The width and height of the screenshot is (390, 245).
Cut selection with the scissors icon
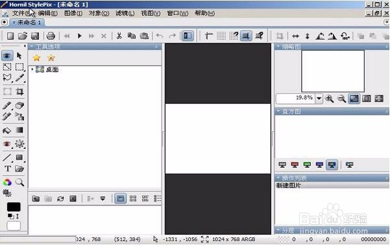point(119,36)
